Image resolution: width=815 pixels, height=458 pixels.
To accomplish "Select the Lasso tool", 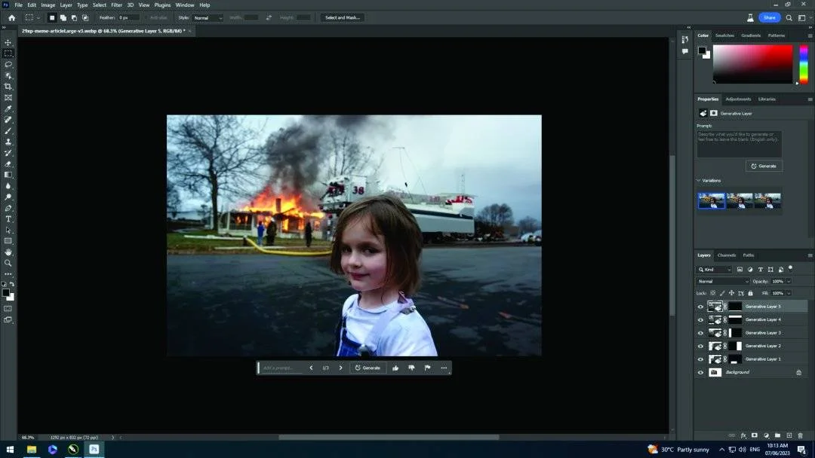I will pyautogui.click(x=8, y=65).
